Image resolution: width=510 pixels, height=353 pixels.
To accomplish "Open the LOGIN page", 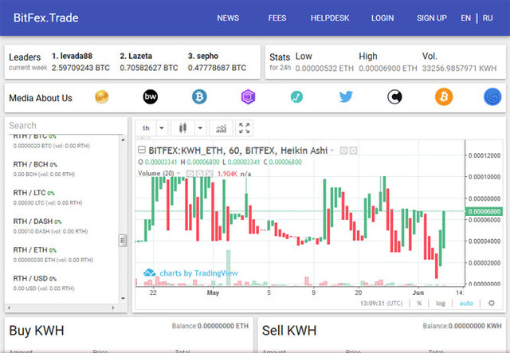I will point(382,18).
